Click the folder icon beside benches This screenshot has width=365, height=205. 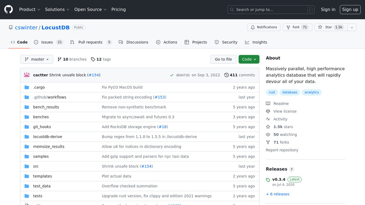point(27,117)
